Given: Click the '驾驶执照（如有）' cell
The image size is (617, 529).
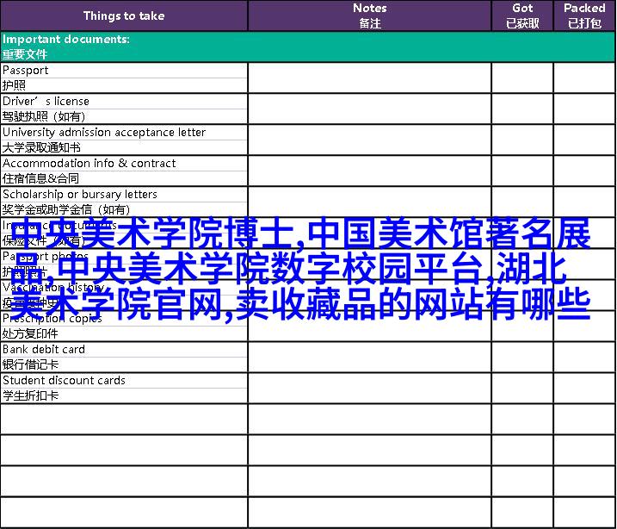Looking at the screenshot, I should click(124, 116).
